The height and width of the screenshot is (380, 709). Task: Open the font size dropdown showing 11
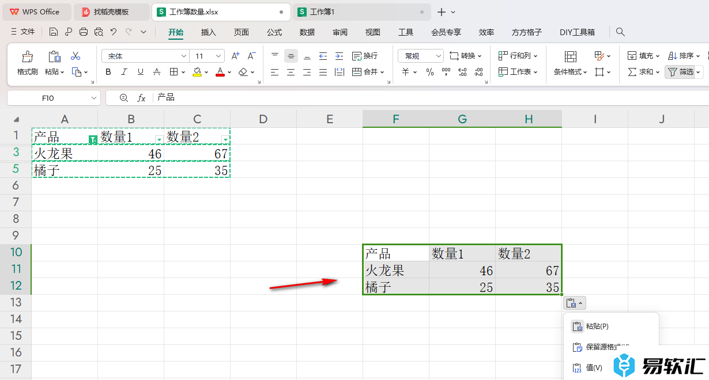218,56
